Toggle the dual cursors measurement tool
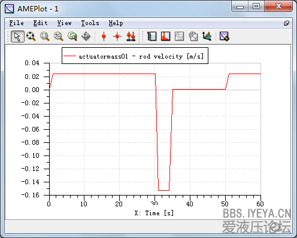Screen dimensions: 297x238 (131, 36)
